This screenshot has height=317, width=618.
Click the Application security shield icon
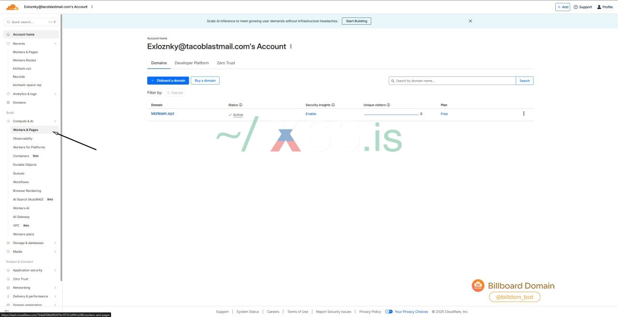click(x=8, y=271)
